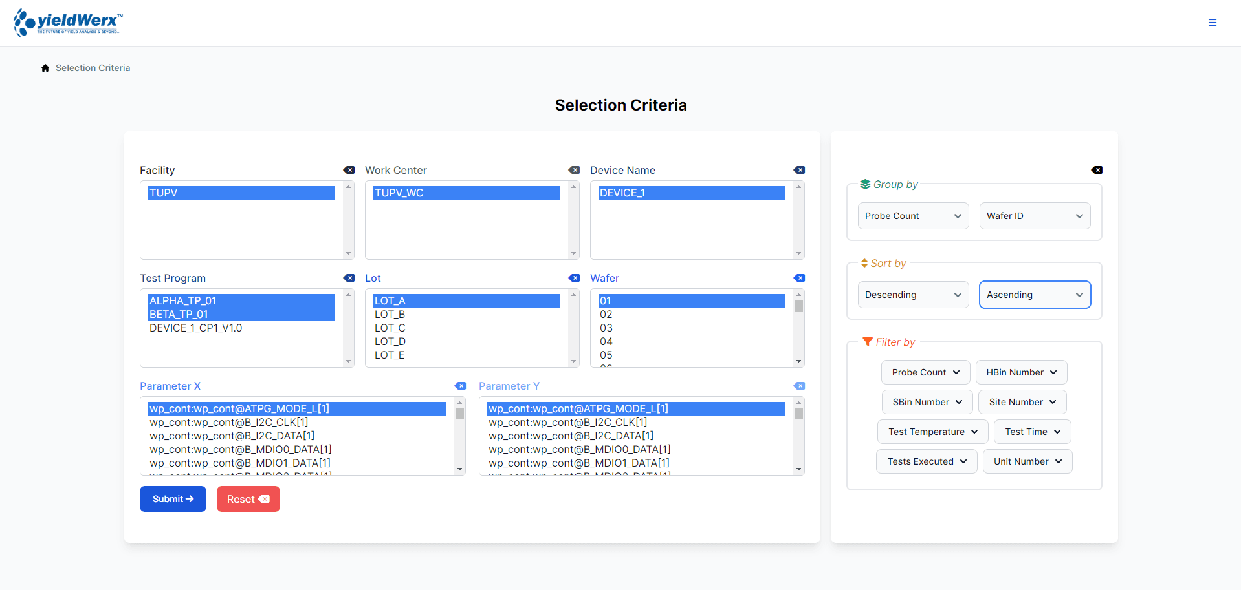Follow the Selection Criteria breadcrumb link
This screenshot has width=1241, height=590.
click(93, 68)
